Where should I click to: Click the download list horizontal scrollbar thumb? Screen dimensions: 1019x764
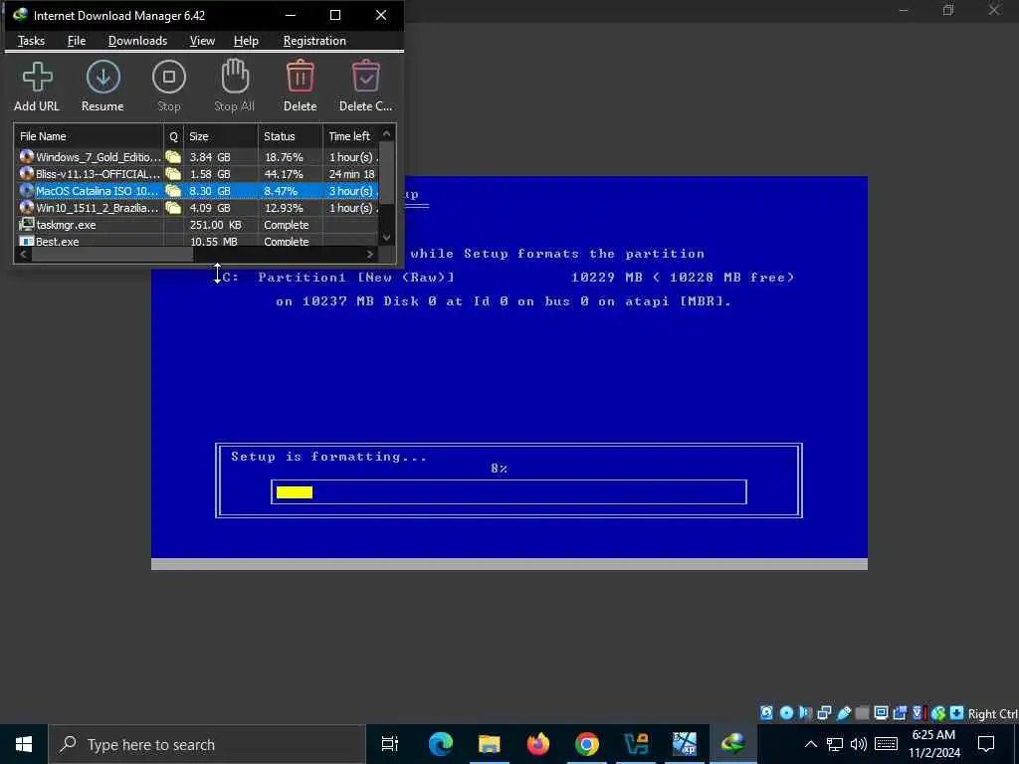point(112,254)
